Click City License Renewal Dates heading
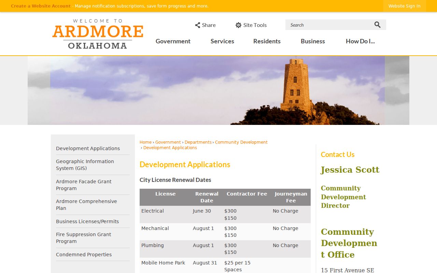Viewport: 437px width, 273px height. click(x=175, y=180)
